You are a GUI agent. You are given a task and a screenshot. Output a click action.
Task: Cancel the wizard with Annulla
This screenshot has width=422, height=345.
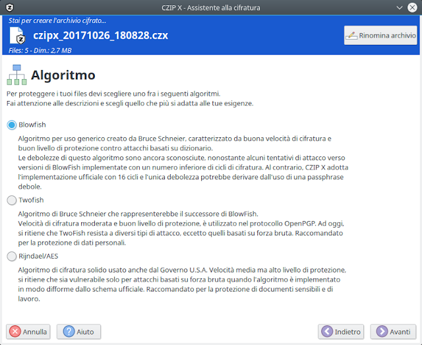click(x=28, y=332)
